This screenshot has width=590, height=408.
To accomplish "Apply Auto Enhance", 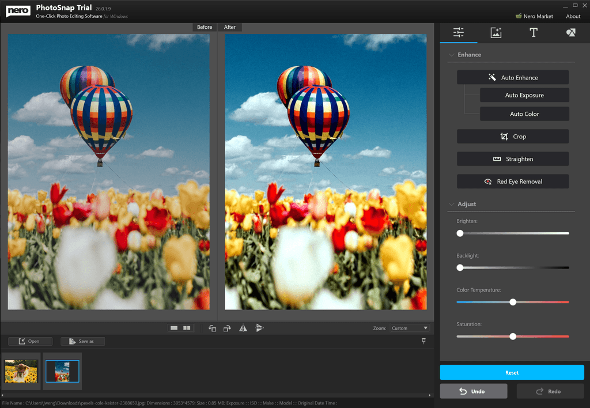I will pos(512,77).
